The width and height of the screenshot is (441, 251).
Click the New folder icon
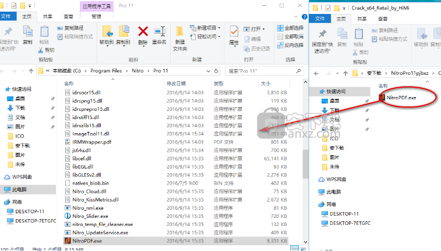coord(179,31)
